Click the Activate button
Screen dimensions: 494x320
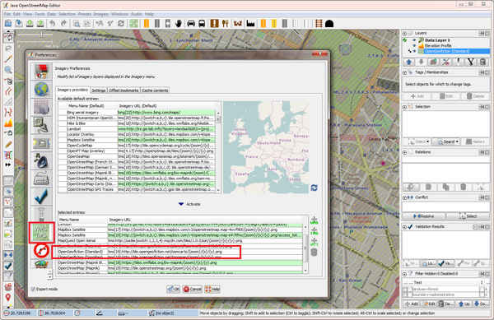pyautogui.click(x=189, y=204)
